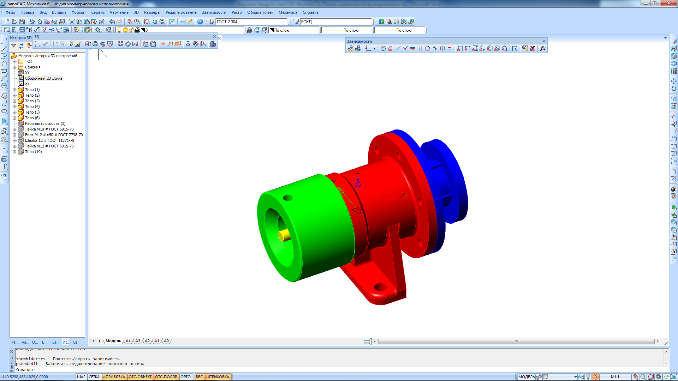The image size is (678, 381).
Task: Click the Mirror 3D icon in 3D toolbar
Action: coord(135,44)
